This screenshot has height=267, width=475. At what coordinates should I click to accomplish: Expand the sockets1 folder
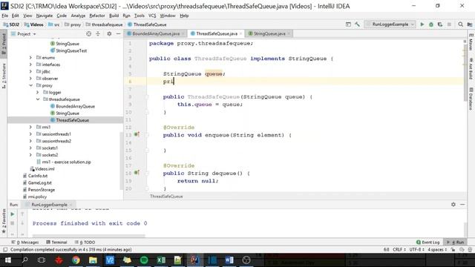tap(30, 148)
